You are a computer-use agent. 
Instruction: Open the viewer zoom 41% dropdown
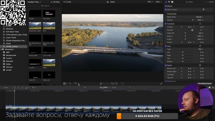point(150,2)
